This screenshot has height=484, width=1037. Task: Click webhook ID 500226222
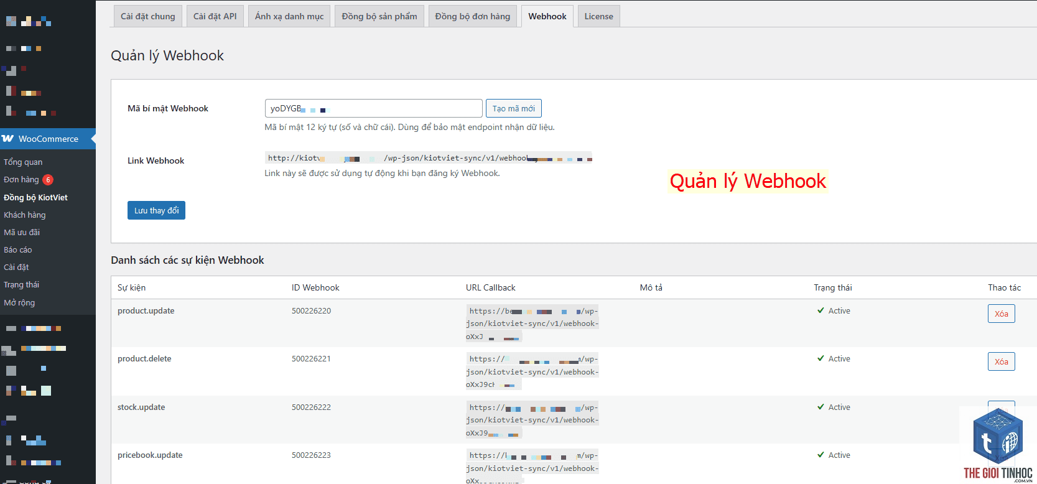point(311,407)
